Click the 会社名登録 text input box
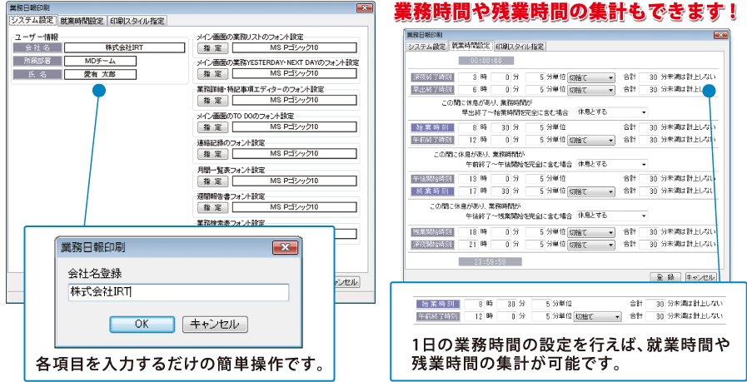 point(177,292)
